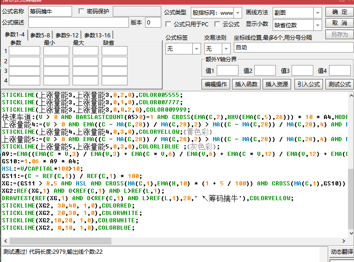This screenshot has width=354, height=262.
Task: Click the 取消 button
Action: point(339,23)
